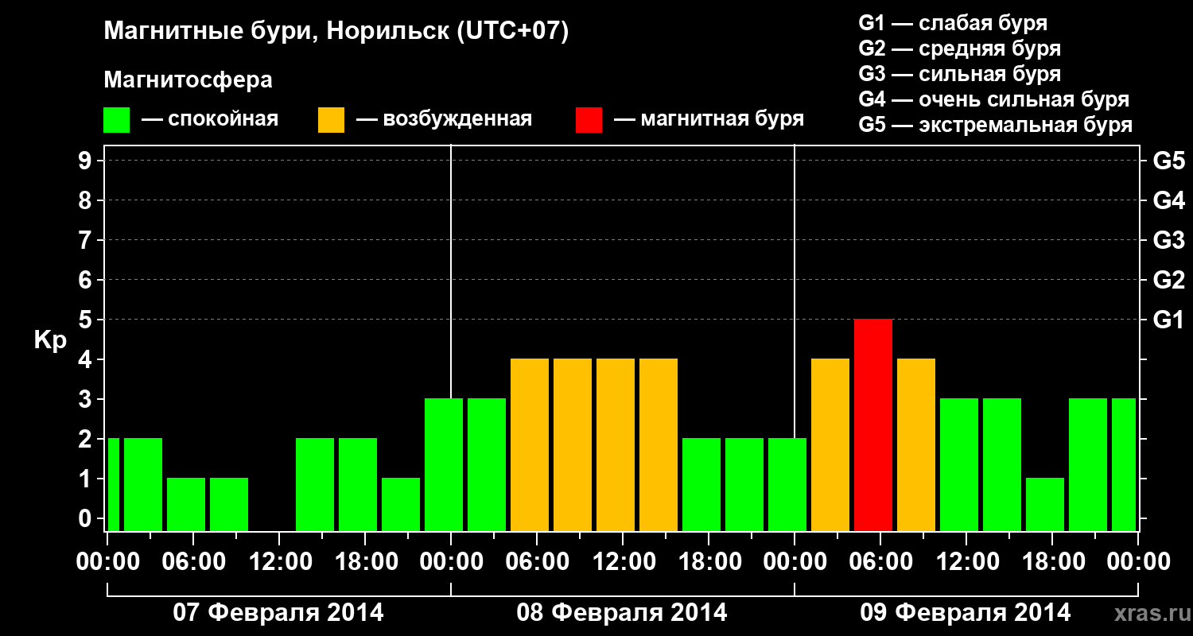This screenshot has height=636, width=1193.
Task: Click the red 'магнитная буря' legend swatch
Action: click(x=589, y=120)
